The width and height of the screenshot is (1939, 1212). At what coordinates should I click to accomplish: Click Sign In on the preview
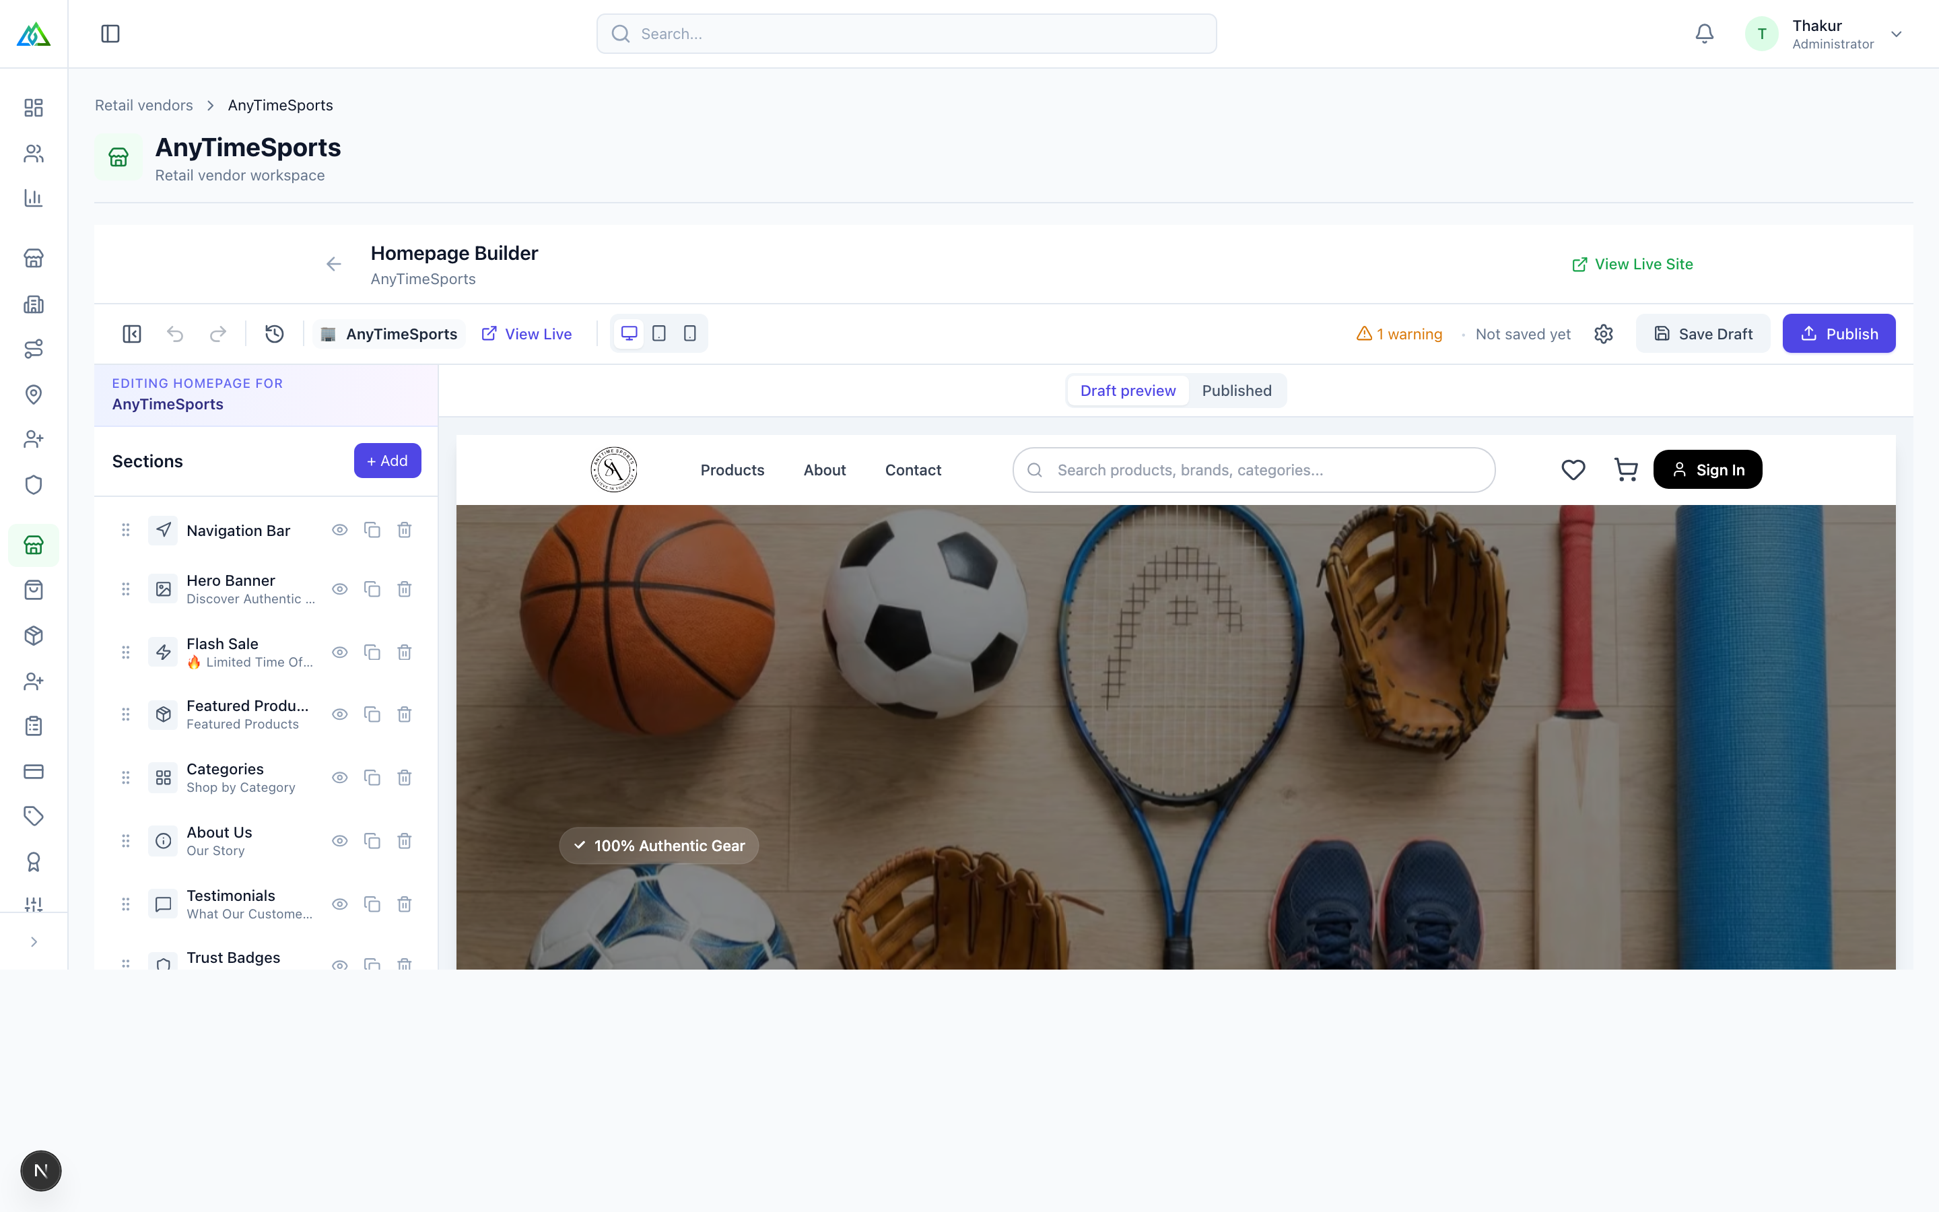tap(1707, 470)
